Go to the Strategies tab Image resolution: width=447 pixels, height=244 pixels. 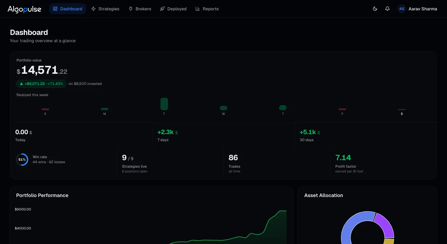click(x=105, y=9)
